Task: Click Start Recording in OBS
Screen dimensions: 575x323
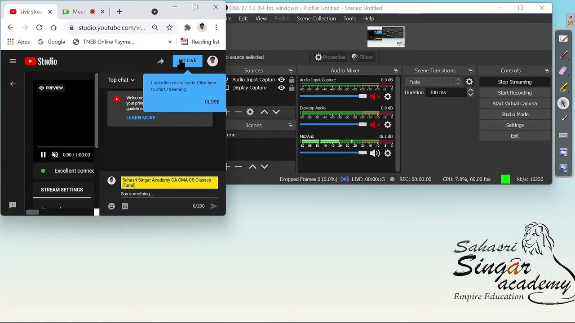Action: (x=515, y=93)
